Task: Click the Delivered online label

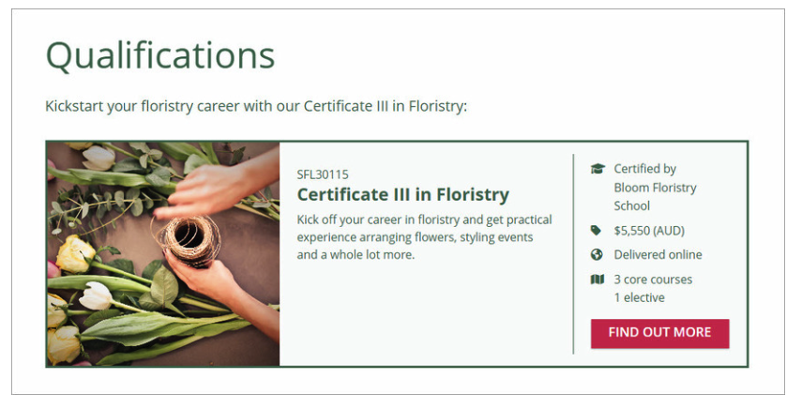Action: tap(658, 254)
